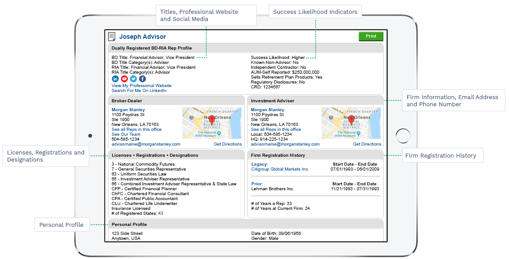Open Morgan Stanley link under Broker-Dealer
Screen dimensions: 509x259
tap(128, 110)
